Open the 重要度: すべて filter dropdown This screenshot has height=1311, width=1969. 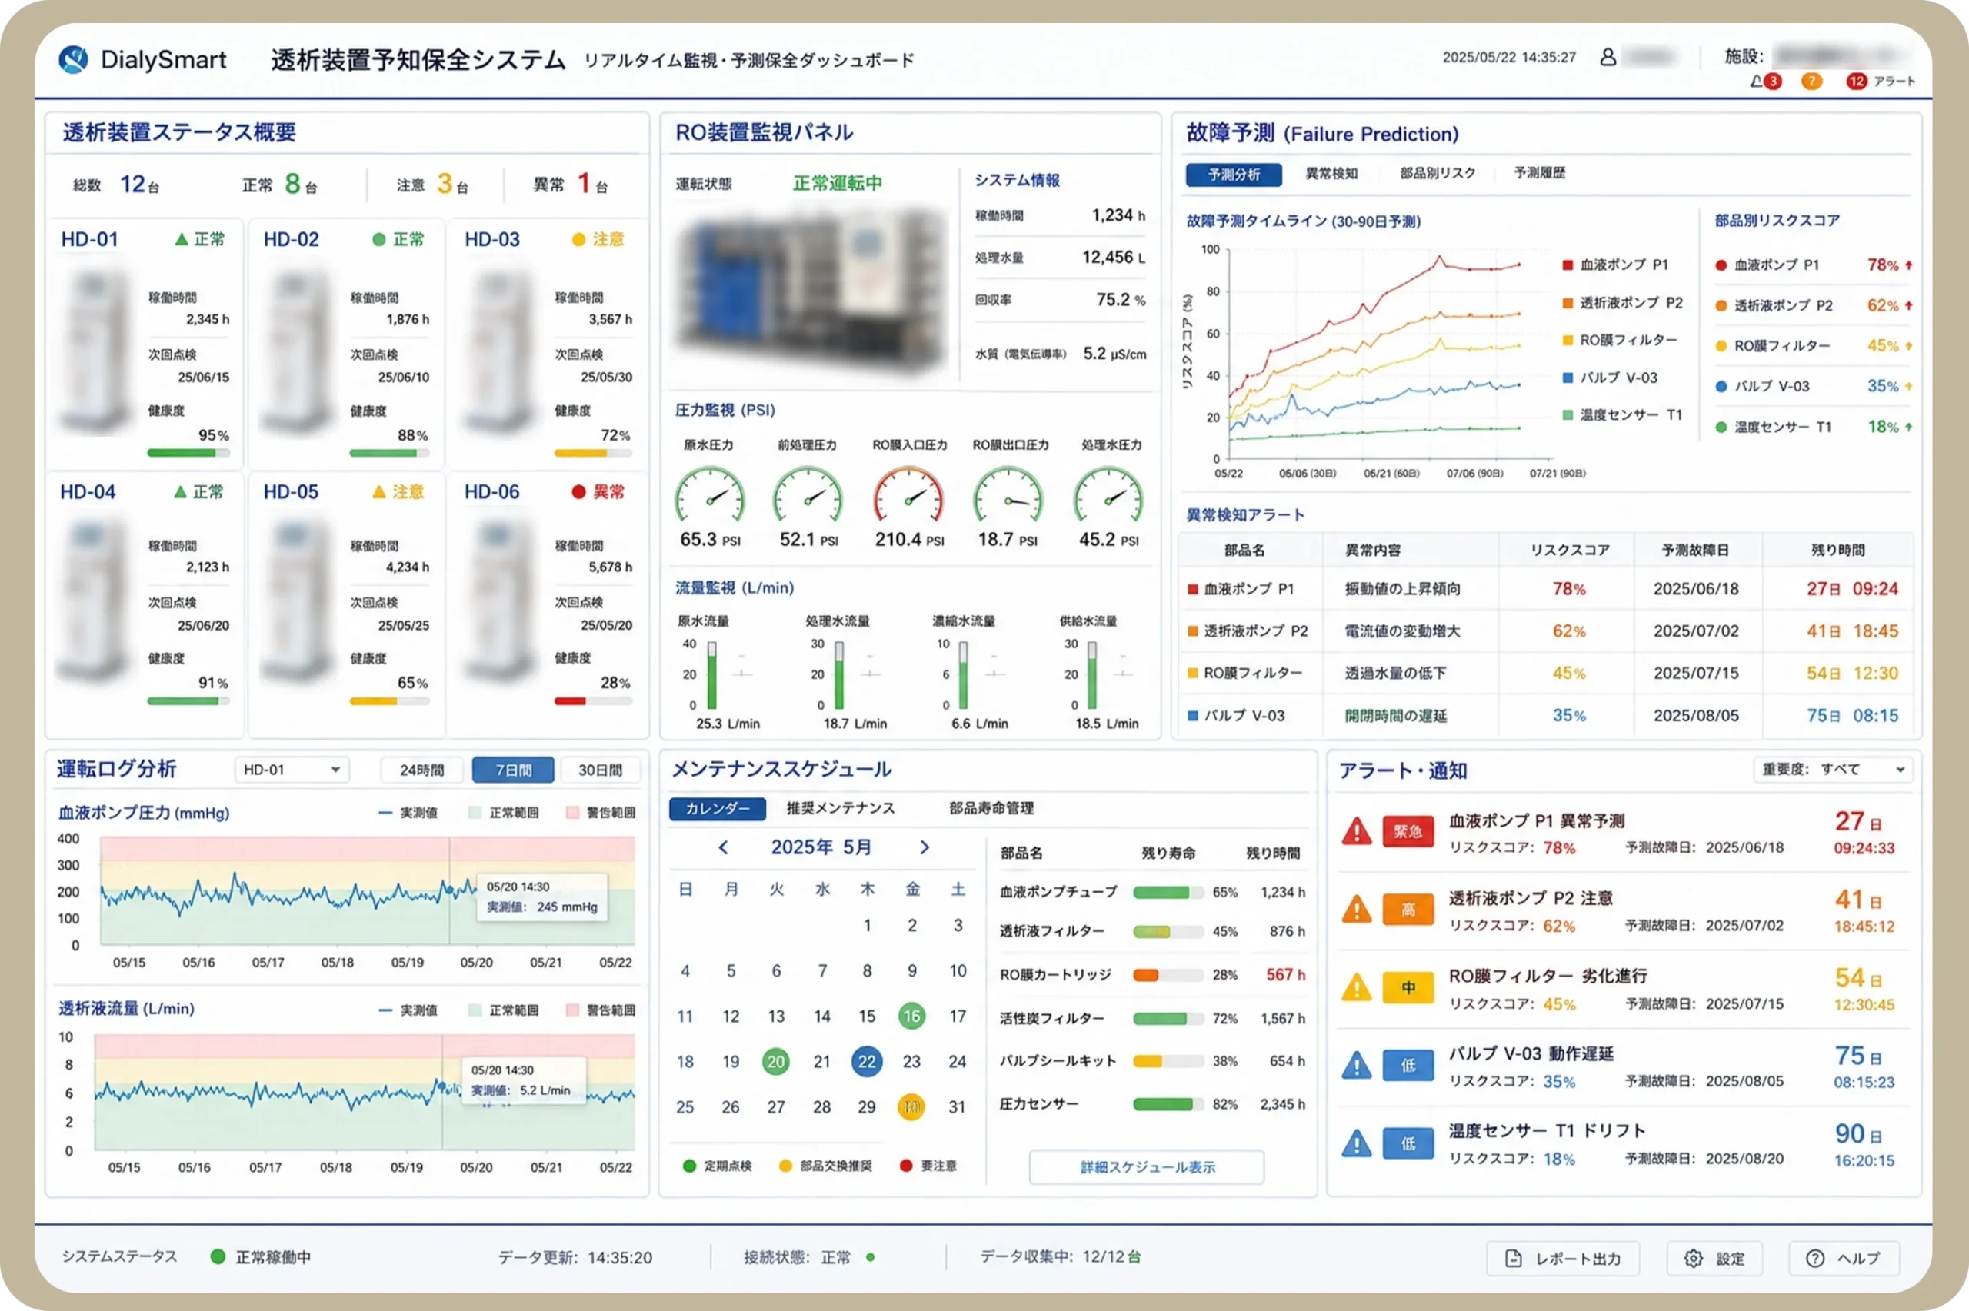(1832, 769)
